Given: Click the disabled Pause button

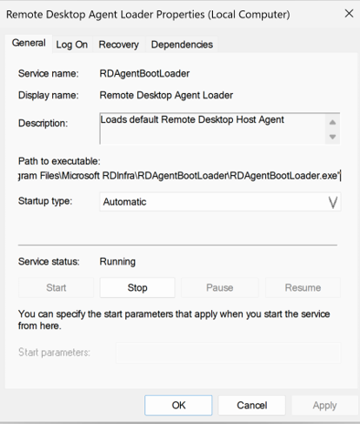Looking at the screenshot, I should coord(220,287).
